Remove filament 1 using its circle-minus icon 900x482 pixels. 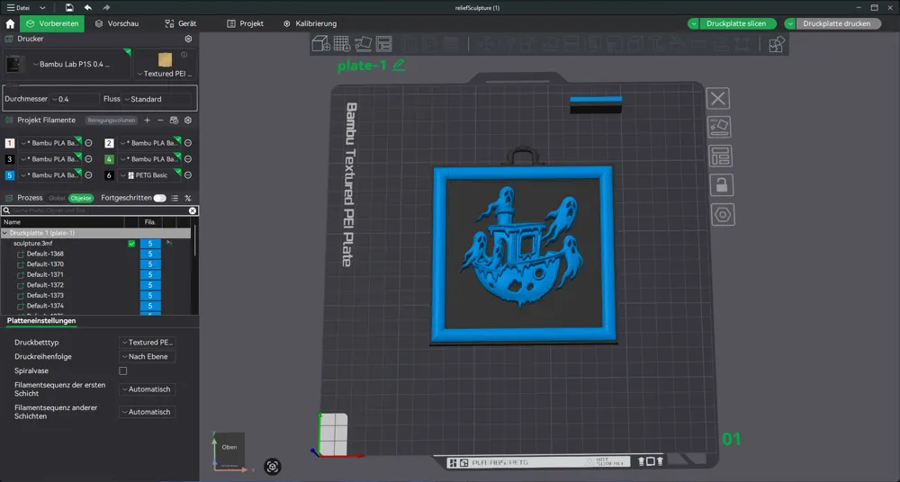[88, 144]
